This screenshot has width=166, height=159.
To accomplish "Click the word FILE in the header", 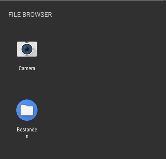I will 15,15.
